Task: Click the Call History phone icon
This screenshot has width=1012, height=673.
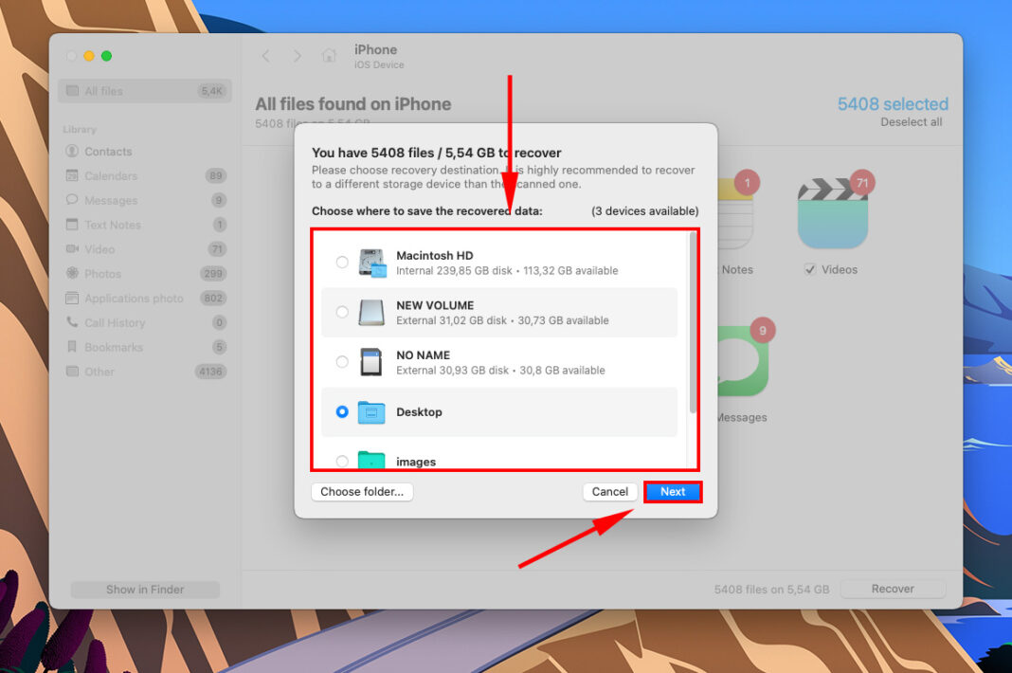Action: [72, 322]
